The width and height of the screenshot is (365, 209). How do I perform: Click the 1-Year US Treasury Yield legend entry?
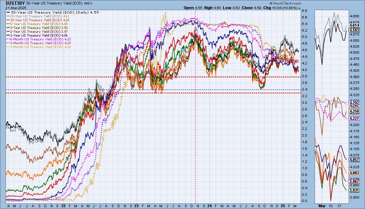coord(37,35)
